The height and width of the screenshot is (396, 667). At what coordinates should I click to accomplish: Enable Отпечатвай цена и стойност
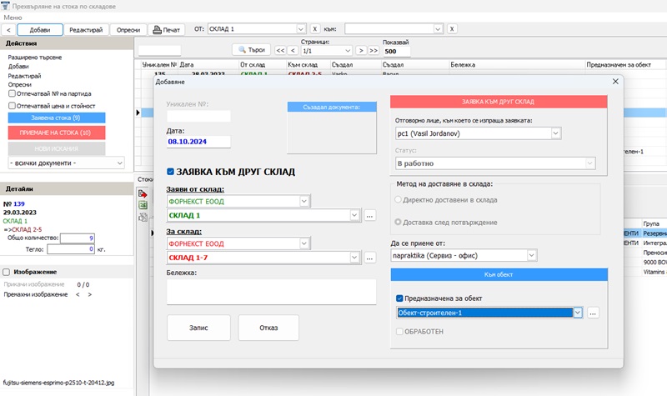click(12, 106)
